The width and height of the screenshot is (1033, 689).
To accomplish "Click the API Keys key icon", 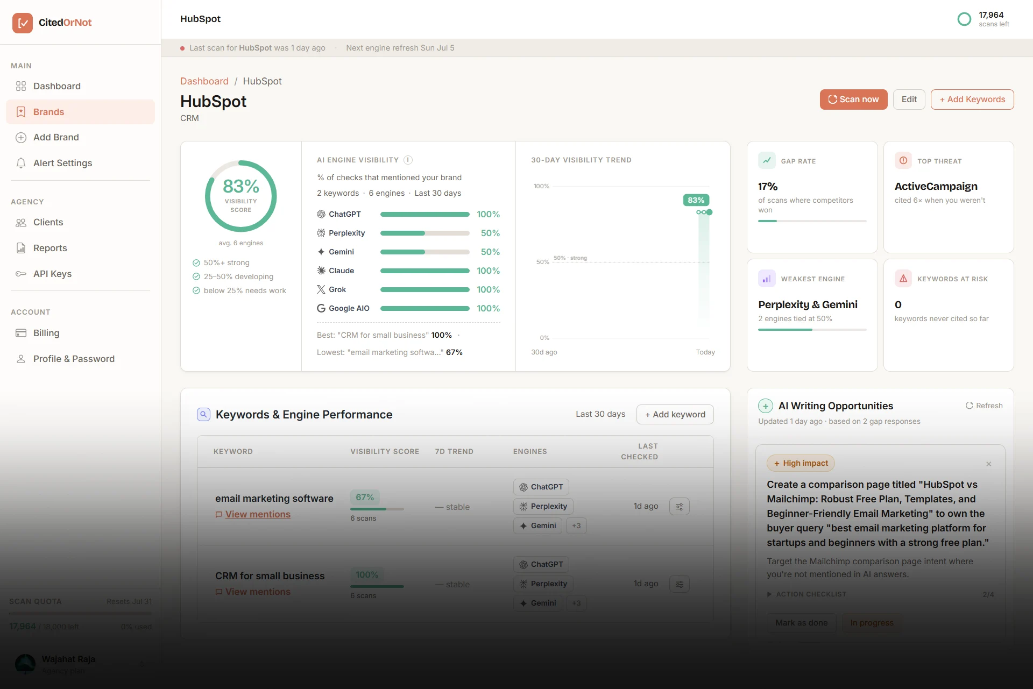I will [x=21, y=274].
